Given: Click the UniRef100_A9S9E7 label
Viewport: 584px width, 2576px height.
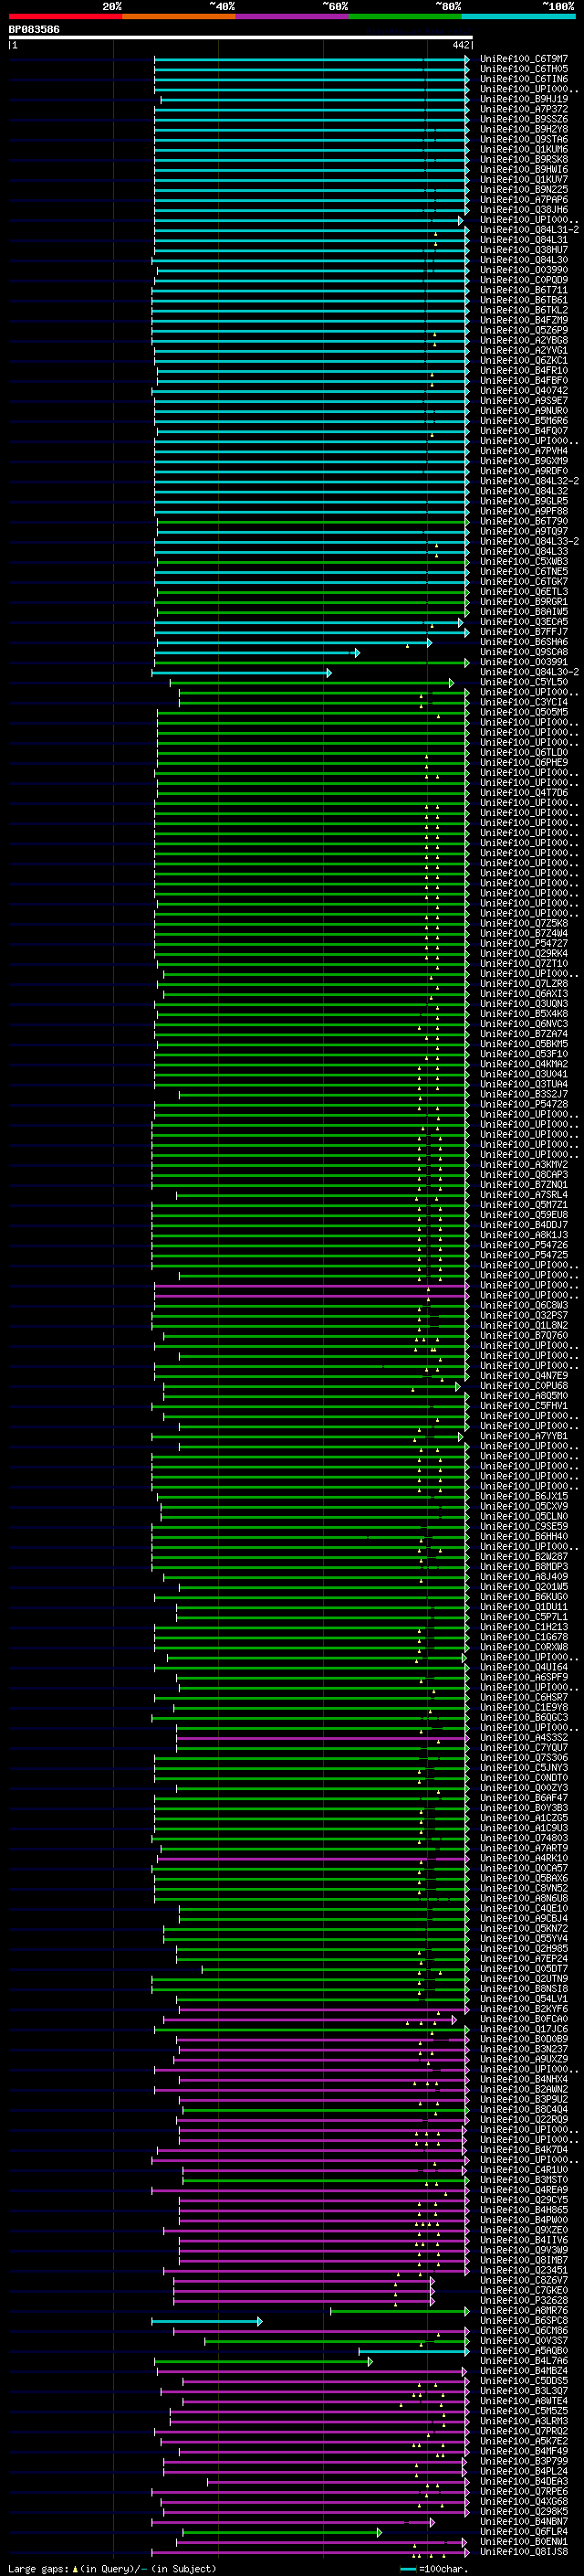Looking at the screenshot, I should coord(523,401).
